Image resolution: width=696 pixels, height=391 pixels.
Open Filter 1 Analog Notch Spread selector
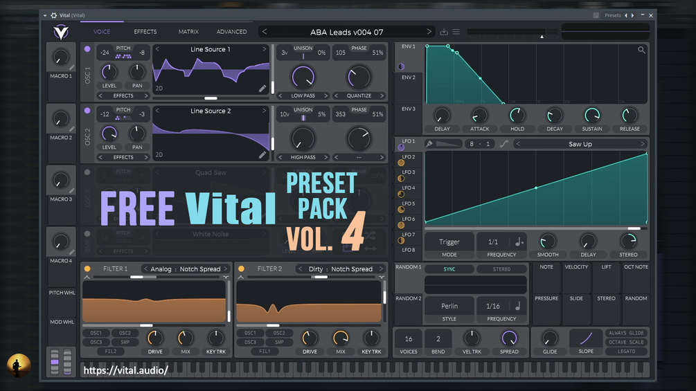click(x=186, y=269)
